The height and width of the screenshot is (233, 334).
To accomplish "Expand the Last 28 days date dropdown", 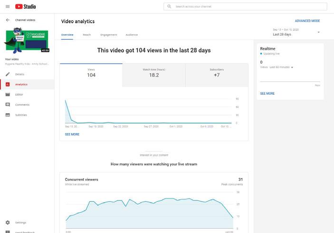I will click(318, 32).
